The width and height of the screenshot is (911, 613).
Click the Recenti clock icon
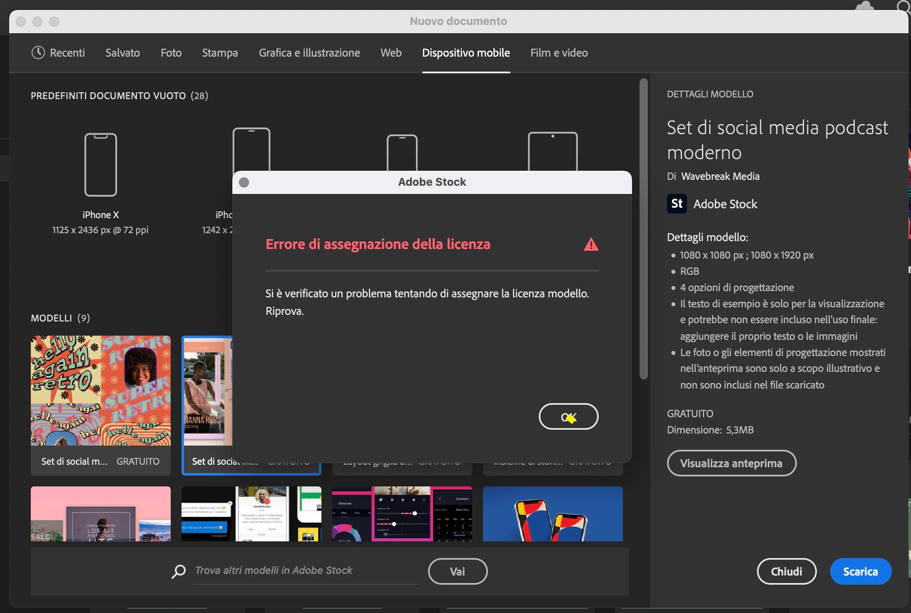pyautogui.click(x=38, y=52)
